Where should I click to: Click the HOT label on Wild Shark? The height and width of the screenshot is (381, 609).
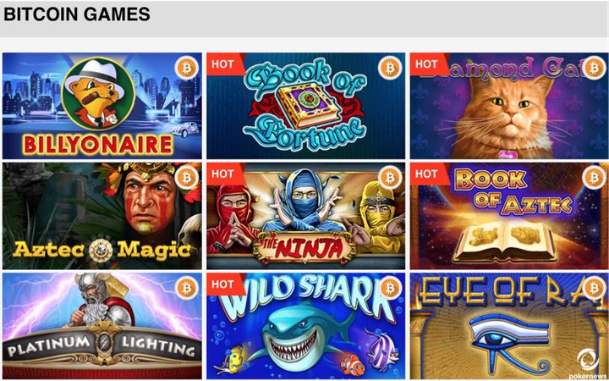223,283
